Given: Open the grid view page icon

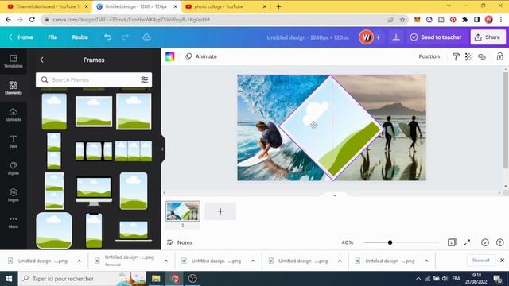Looking at the screenshot, I should [x=452, y=242].
